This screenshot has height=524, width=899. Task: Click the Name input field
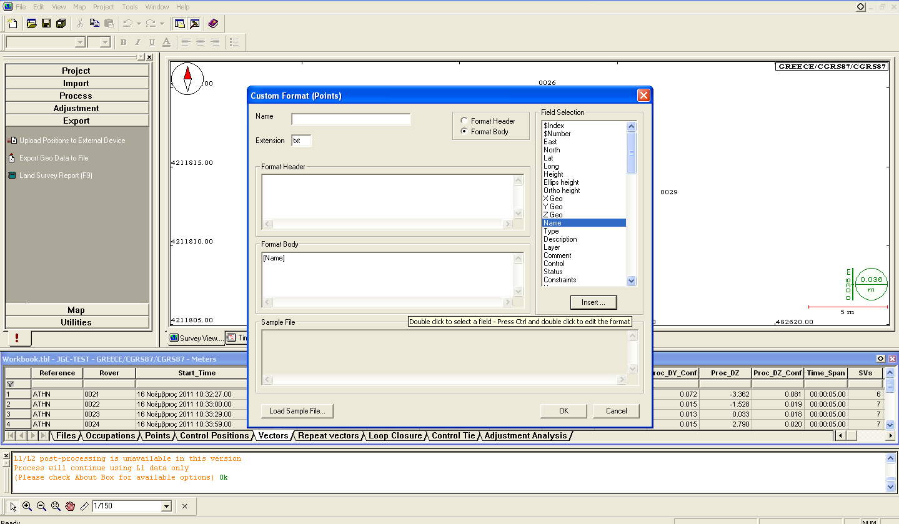tap(351, 119)
